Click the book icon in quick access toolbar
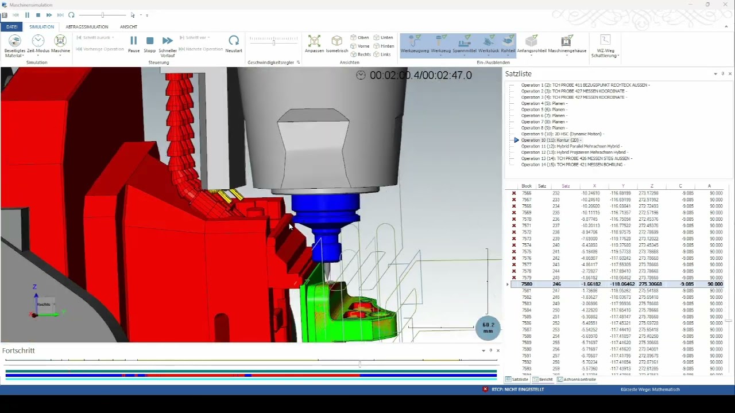Viewport: 735px width, 413px height. pos(5,15)
